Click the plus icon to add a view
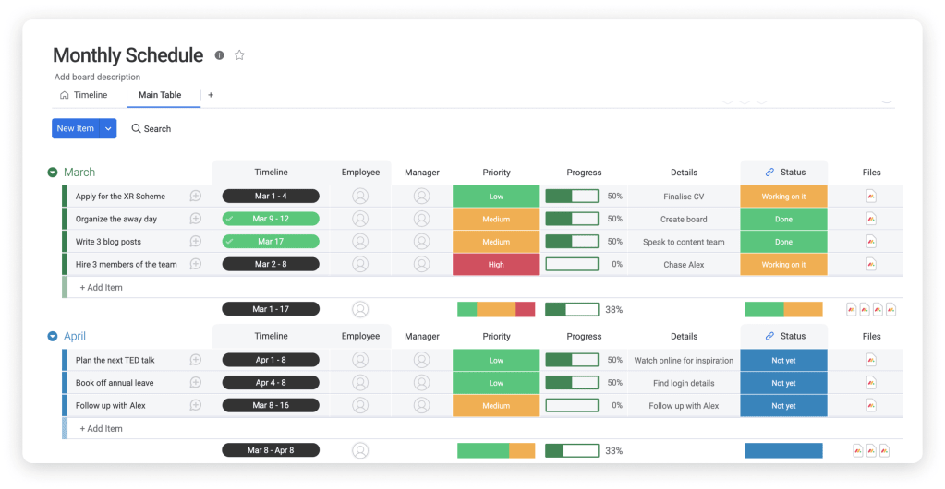 tap(211, 95)
